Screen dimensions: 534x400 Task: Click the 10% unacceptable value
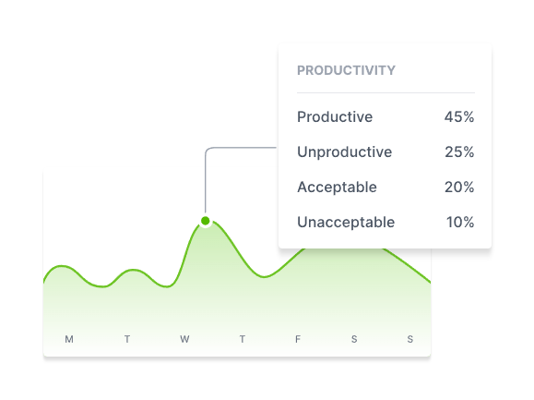point(460,222)
